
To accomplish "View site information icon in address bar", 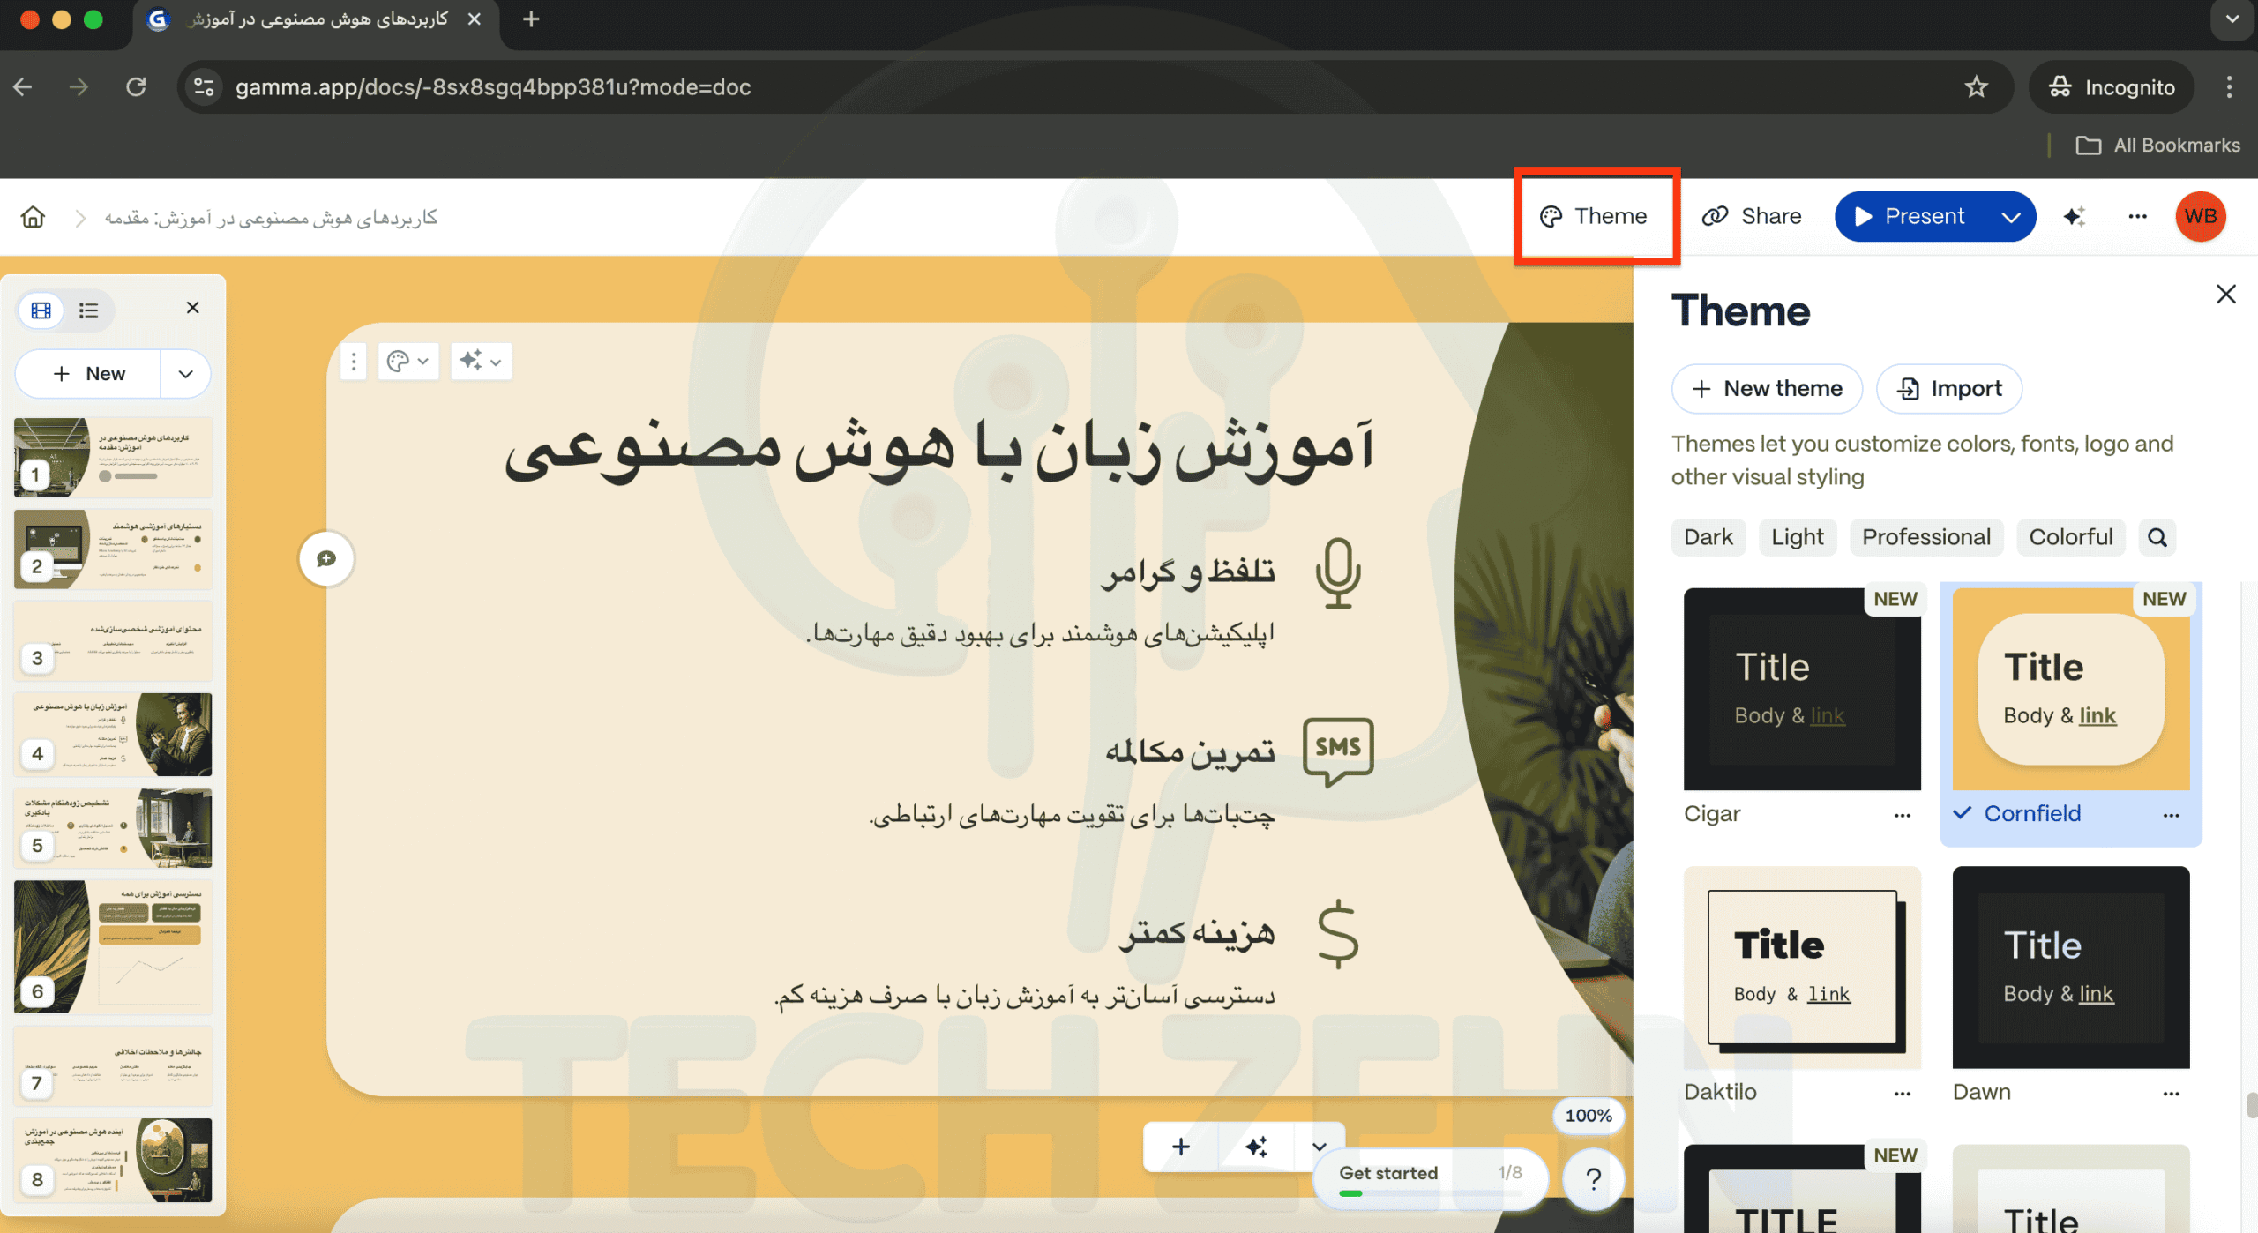I will [204, 86].
